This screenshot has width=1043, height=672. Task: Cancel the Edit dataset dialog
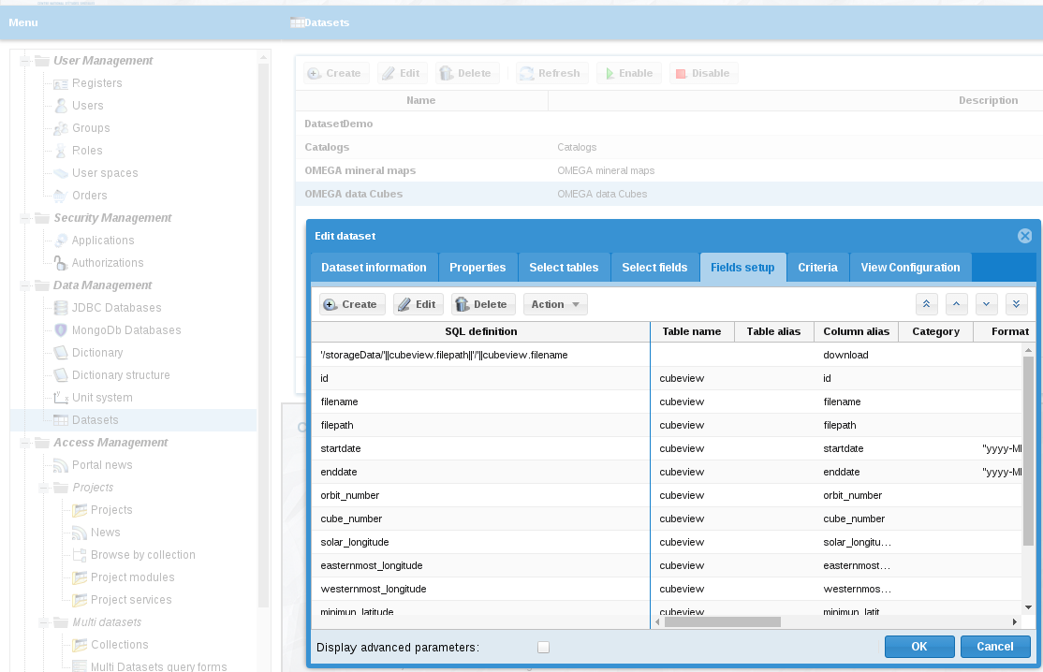click(x=994, y=647)
